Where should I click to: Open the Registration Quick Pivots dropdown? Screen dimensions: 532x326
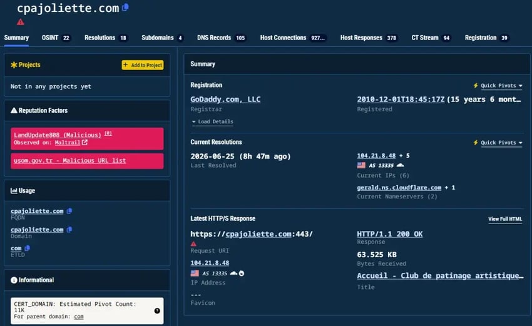[x=498, y=86]
